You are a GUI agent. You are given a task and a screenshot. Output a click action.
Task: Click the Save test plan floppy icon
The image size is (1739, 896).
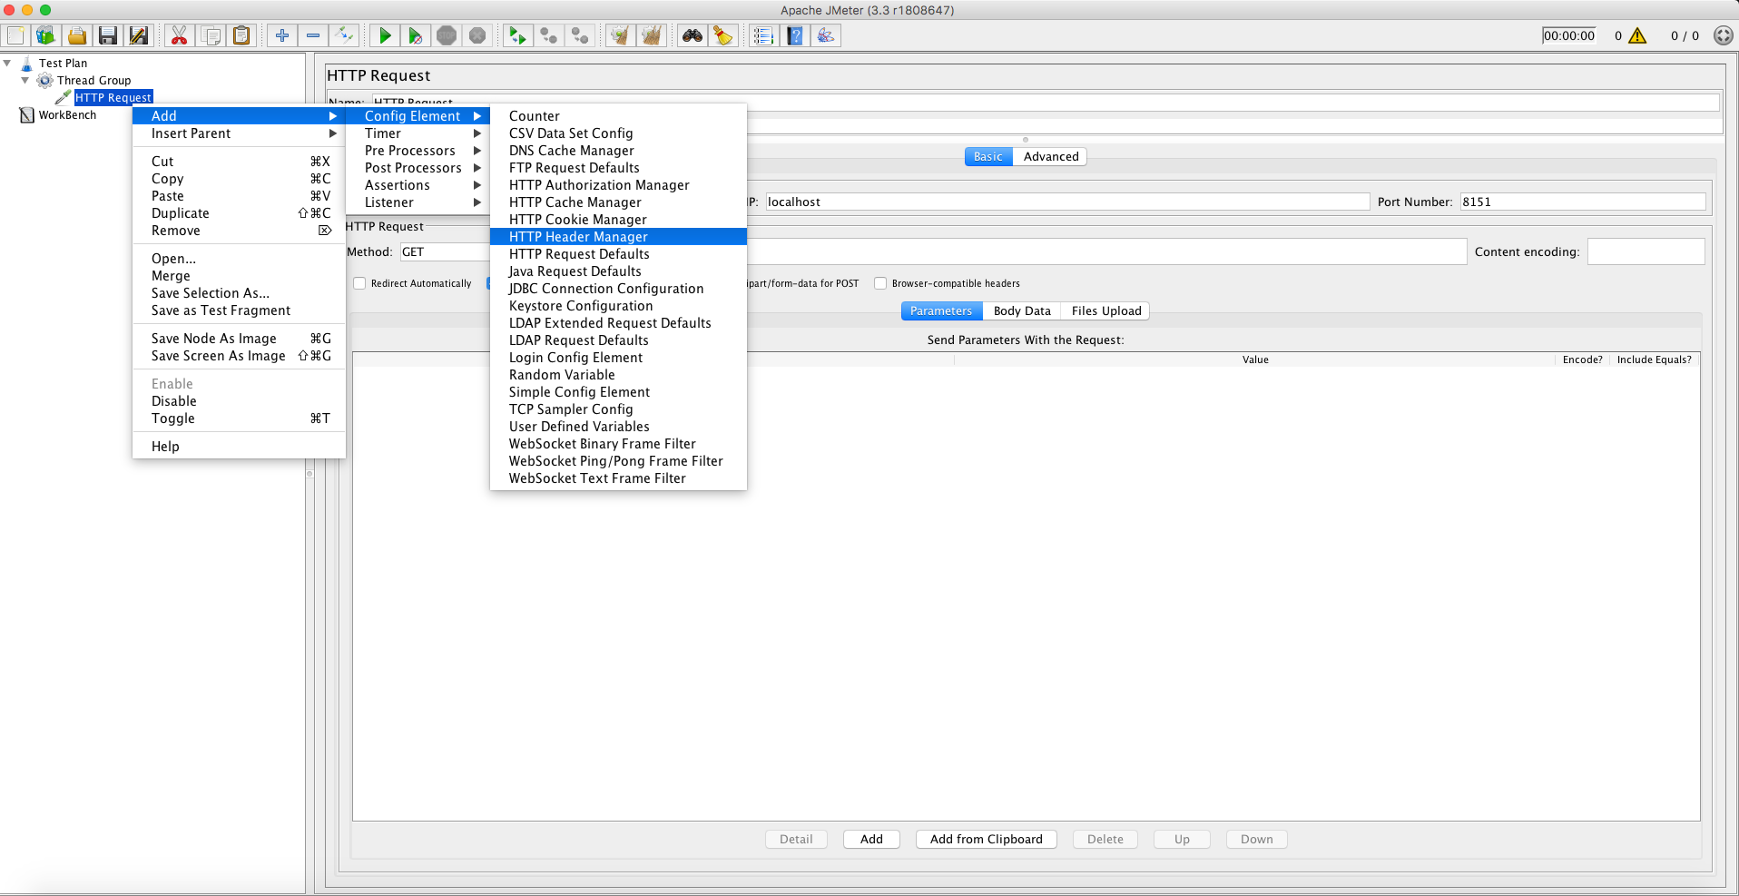[108, 35]
